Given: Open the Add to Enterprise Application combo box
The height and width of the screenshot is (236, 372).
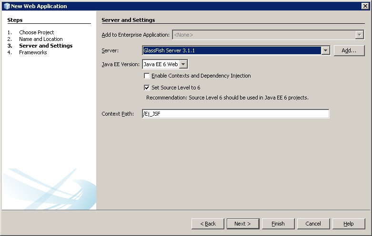Looking at the screenshot, I should pyautogui.click(x=268, y=35).
